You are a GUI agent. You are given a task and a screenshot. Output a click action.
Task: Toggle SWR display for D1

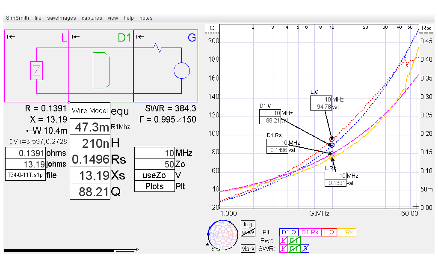[x=294, y=248]
